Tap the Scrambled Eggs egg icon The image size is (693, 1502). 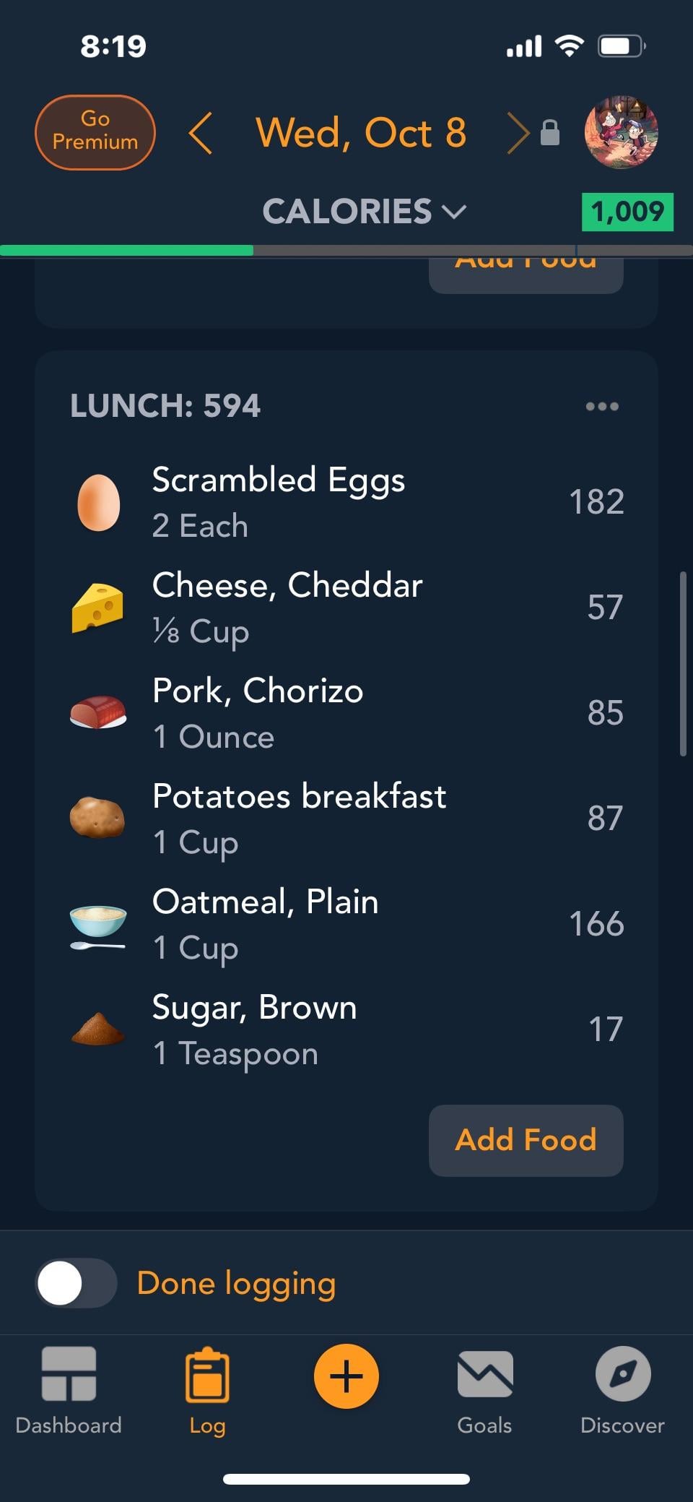point(98,502)
